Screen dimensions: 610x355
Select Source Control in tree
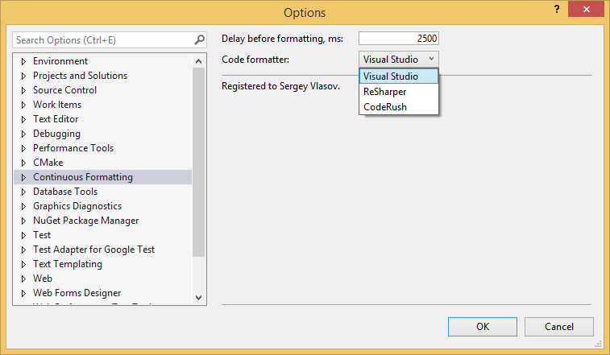tap(64, 90)
